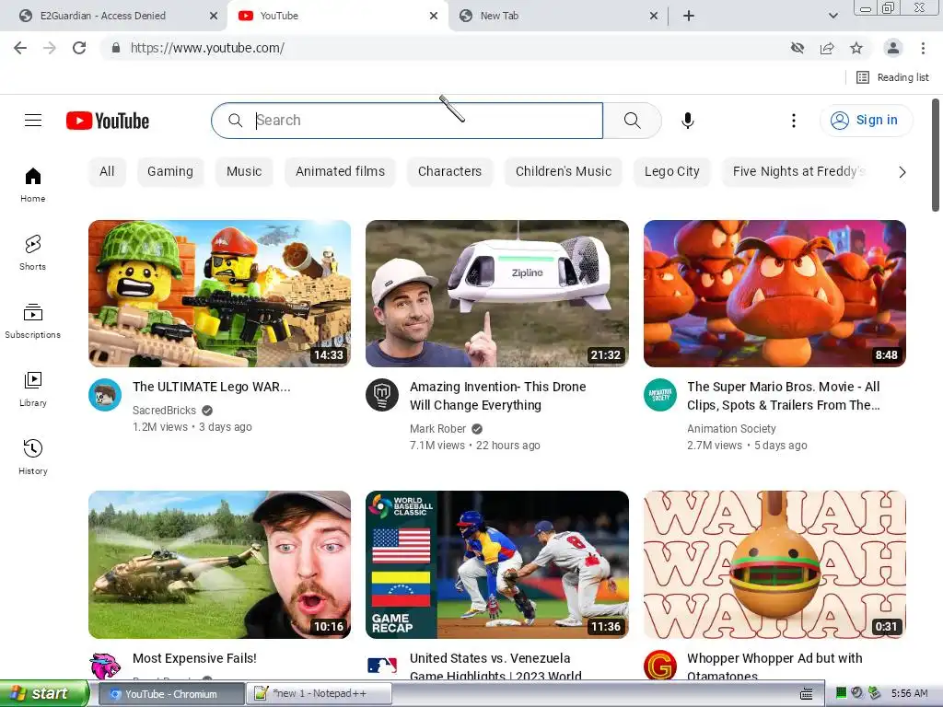
Task: Open the browser profile avatar
Action: [893, 48]
